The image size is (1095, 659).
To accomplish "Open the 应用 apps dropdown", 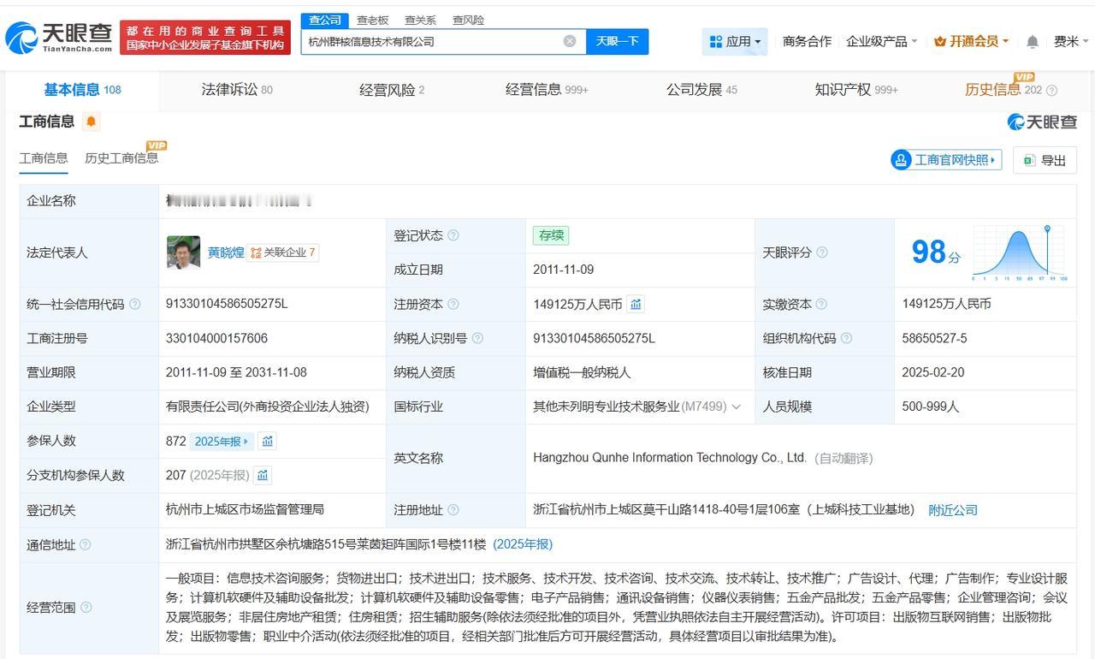I will click(734, 40).
